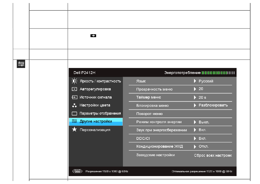Select highlighted Другие настройки item
This screenshot has width=260, height=184.
point(96,121)
